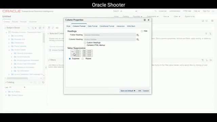Switch to the Conditional Format tab
This screenshot has height=122, width=217.
tap(107, 26)
